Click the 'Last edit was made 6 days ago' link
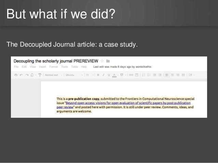This screenshot has width=218, height=163. [x=122, y=67]
